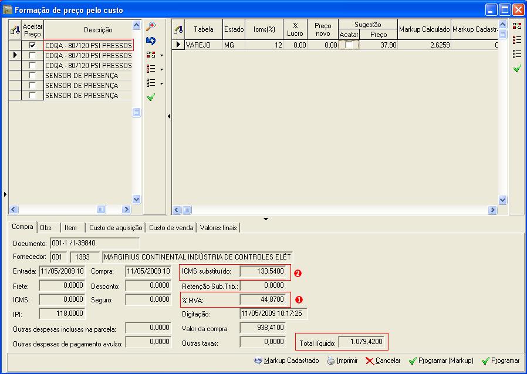Viewport: 527px width, 374px height.
Task: Open dropdown arrow beside invert selection icon
Action: point(161,55)
